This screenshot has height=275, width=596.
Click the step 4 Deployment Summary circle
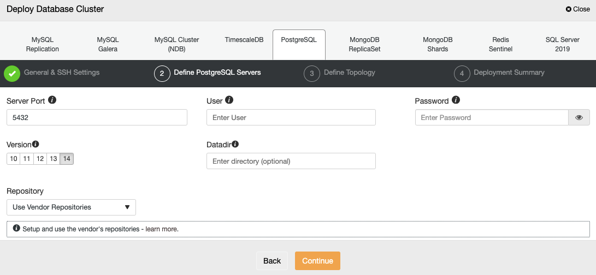pos(462,74)
